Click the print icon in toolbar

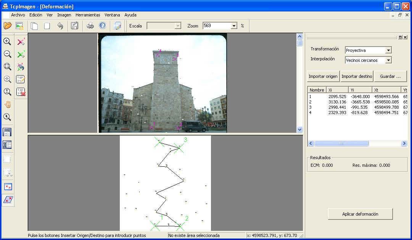click(90, 26)
